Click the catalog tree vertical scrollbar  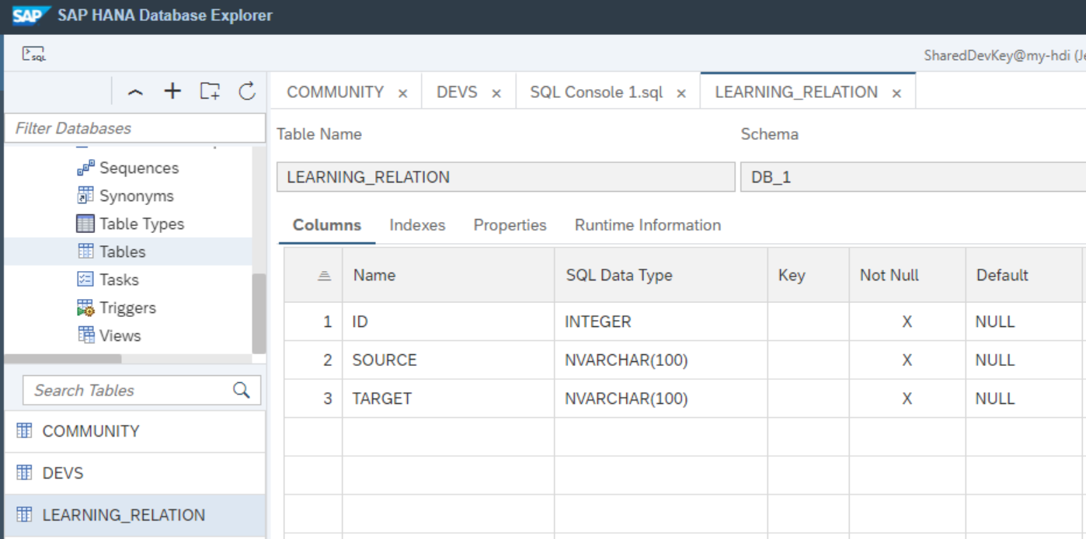[259, 313]
